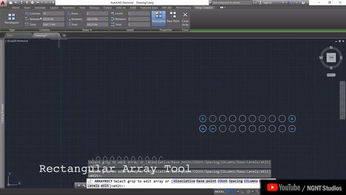Image resolution: width=346 pixels, height=195 pixels.
Task: Click the Plot quick access icon
Action: (32, 3)
